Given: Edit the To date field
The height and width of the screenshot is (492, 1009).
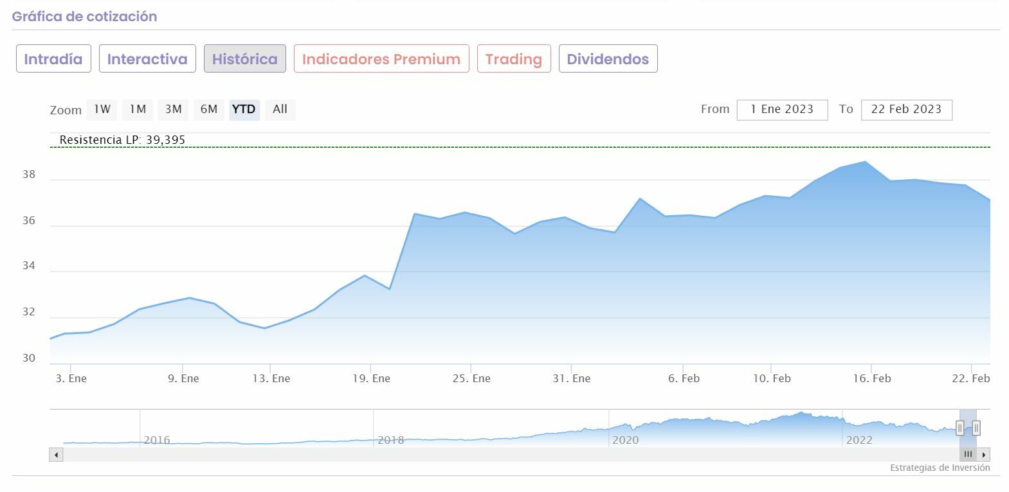Looking at the screenshot, I should (906, 110).
